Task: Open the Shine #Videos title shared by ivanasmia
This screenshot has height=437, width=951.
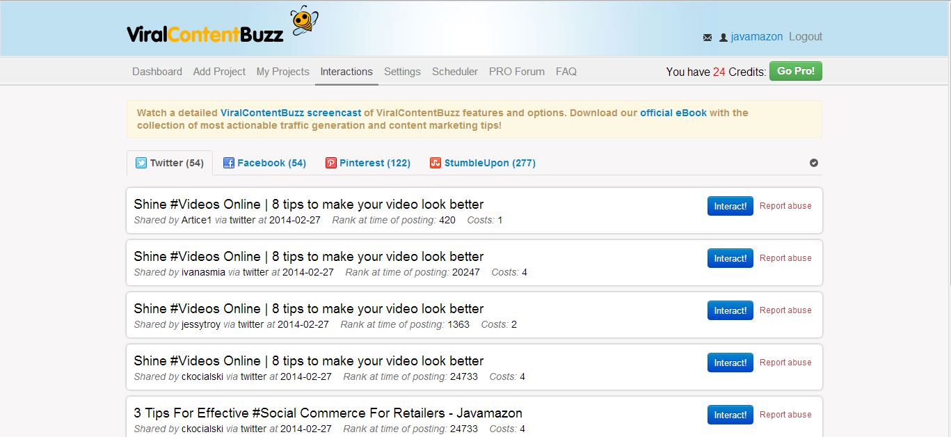Action: [x=309, y=257]
